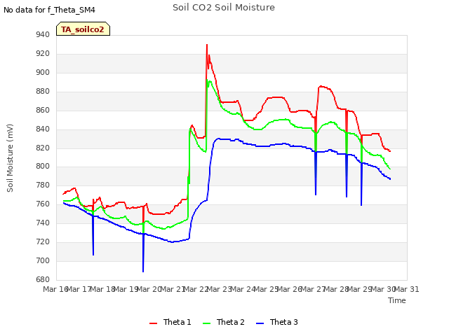Click the 700 y-axis tick label

click(43, 260)
